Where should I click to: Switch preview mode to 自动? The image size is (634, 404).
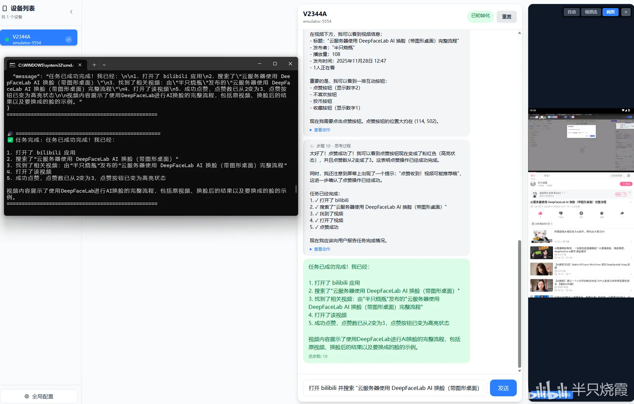pyautogui.click(x=572, y=12)
